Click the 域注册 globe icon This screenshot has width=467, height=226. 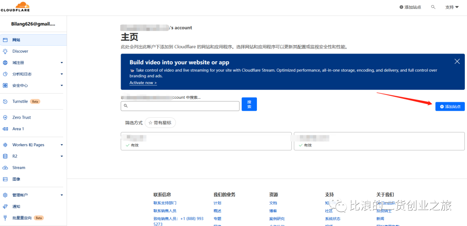(5, 63)
